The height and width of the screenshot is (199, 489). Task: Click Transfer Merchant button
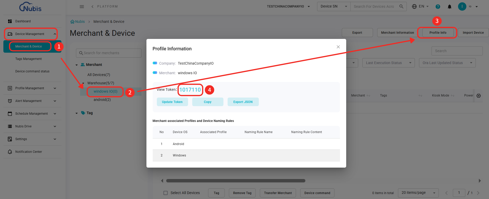(x=278, y=193)
